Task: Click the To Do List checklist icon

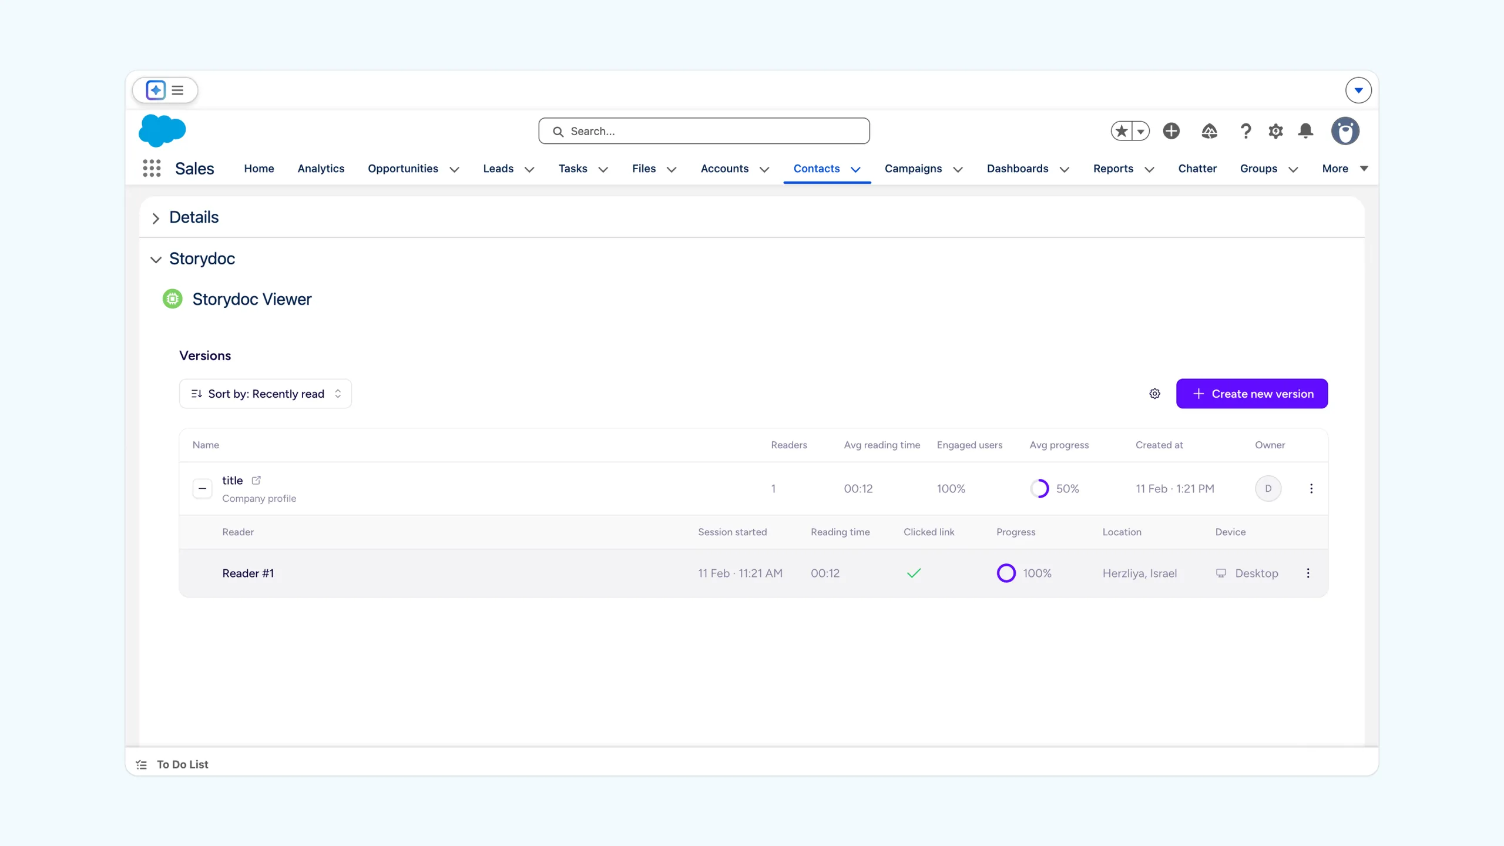Action: (142, 765)
